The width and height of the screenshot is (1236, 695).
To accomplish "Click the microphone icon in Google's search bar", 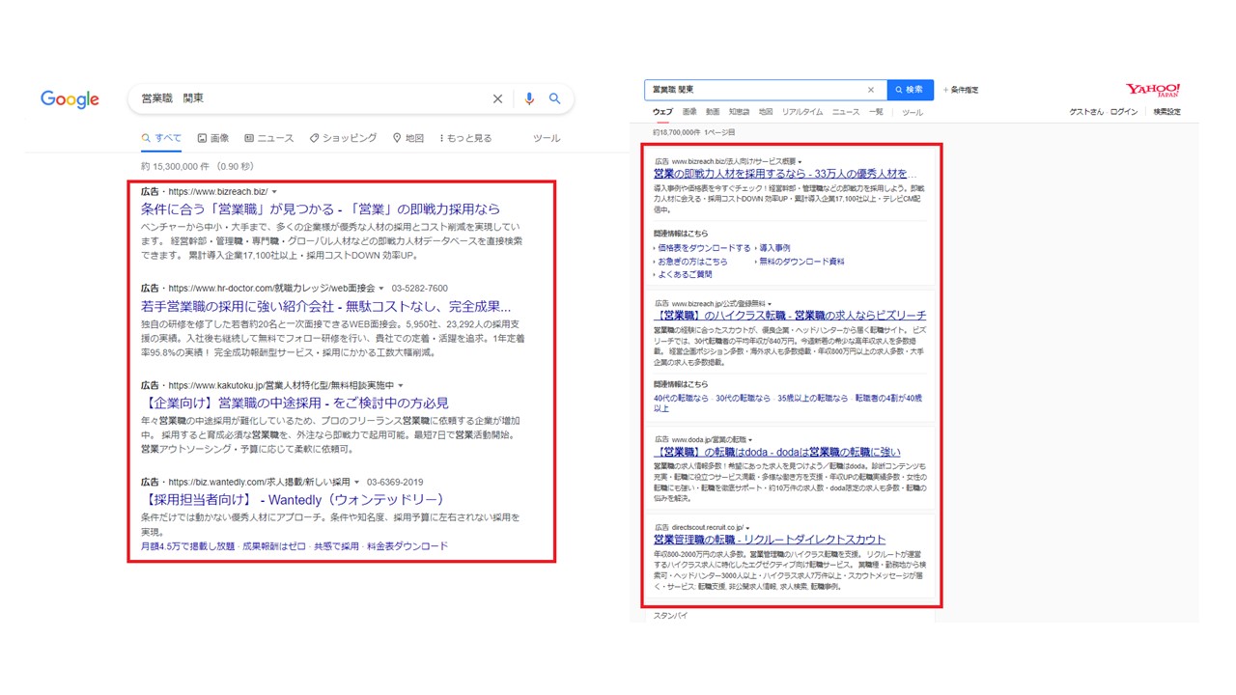I will 528,98.
